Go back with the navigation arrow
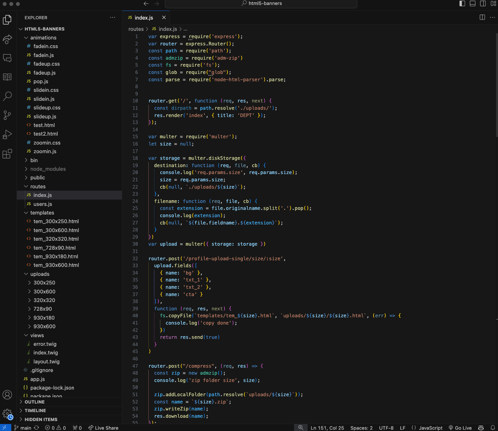 pos(146,4)
